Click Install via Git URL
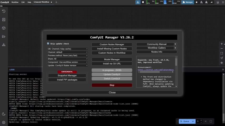The image size is (225, 126). coord(112,64)
